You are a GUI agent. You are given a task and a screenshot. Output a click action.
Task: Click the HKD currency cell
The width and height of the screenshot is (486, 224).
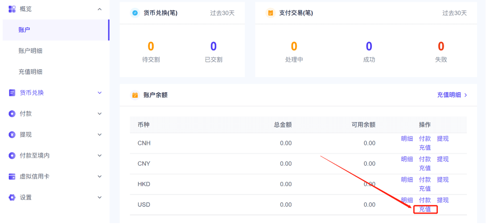144,184
